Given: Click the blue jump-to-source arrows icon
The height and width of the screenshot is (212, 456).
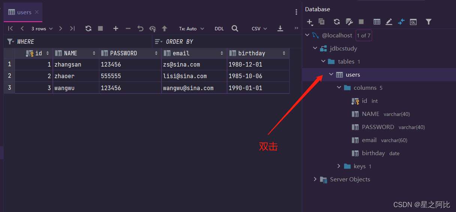Looking at the screenshot, I should click(x=401, y=22).
